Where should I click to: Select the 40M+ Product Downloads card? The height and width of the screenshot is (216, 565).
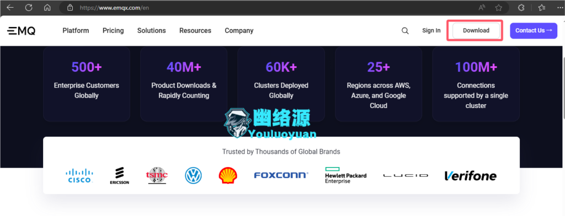coord(184,84)
